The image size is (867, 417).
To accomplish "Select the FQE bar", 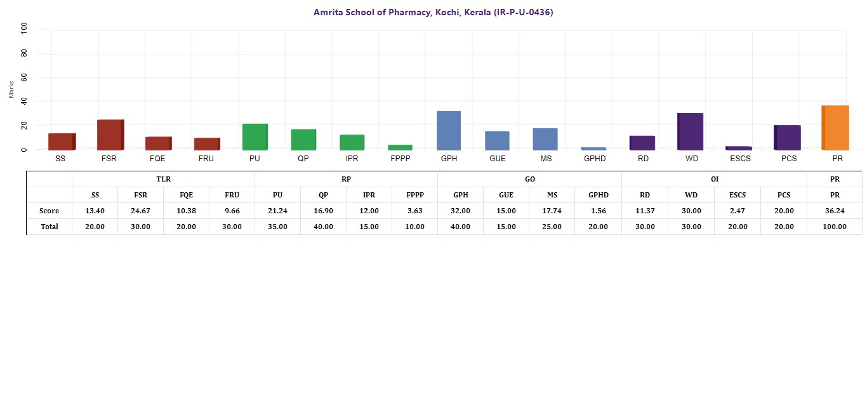I will point(159,143).
